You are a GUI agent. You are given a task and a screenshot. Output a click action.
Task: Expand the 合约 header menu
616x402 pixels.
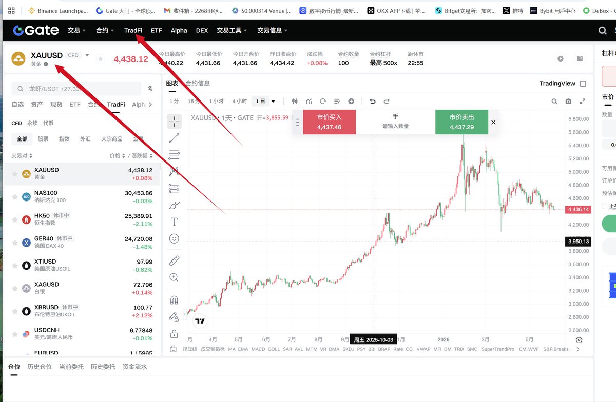pyautogui.click(x=105, y=30)
